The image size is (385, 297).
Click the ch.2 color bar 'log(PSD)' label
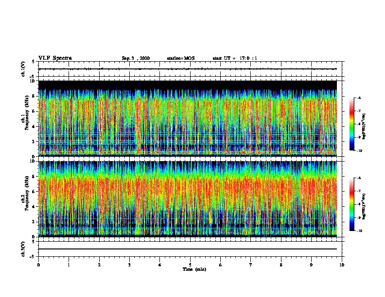tap(364, 207)
